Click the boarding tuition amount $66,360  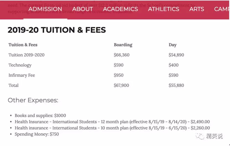[122, 55]
